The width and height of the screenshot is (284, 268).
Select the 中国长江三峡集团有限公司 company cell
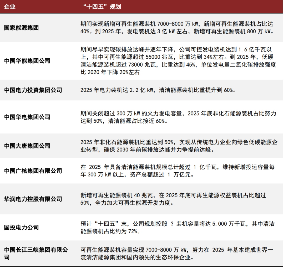tap(36, 253)
